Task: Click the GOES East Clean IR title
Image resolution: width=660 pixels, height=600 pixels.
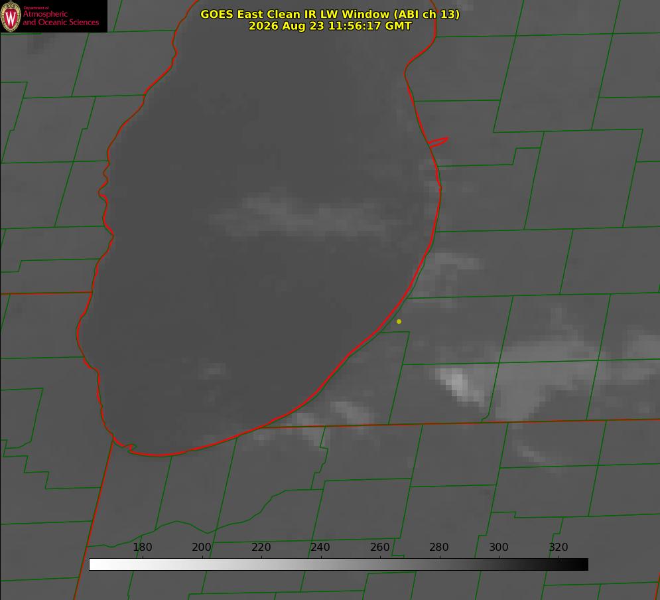Action: (x=330, y=14)
